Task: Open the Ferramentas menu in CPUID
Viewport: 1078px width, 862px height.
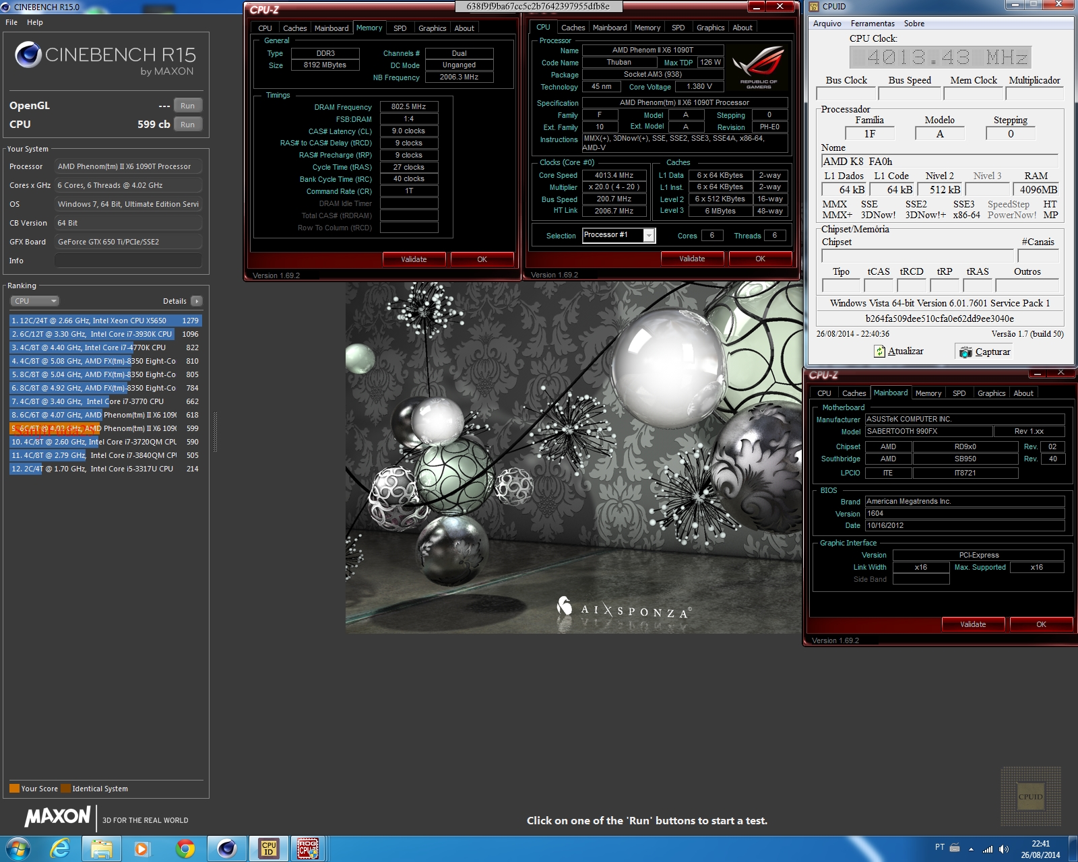Action: [x=873, y=24]
